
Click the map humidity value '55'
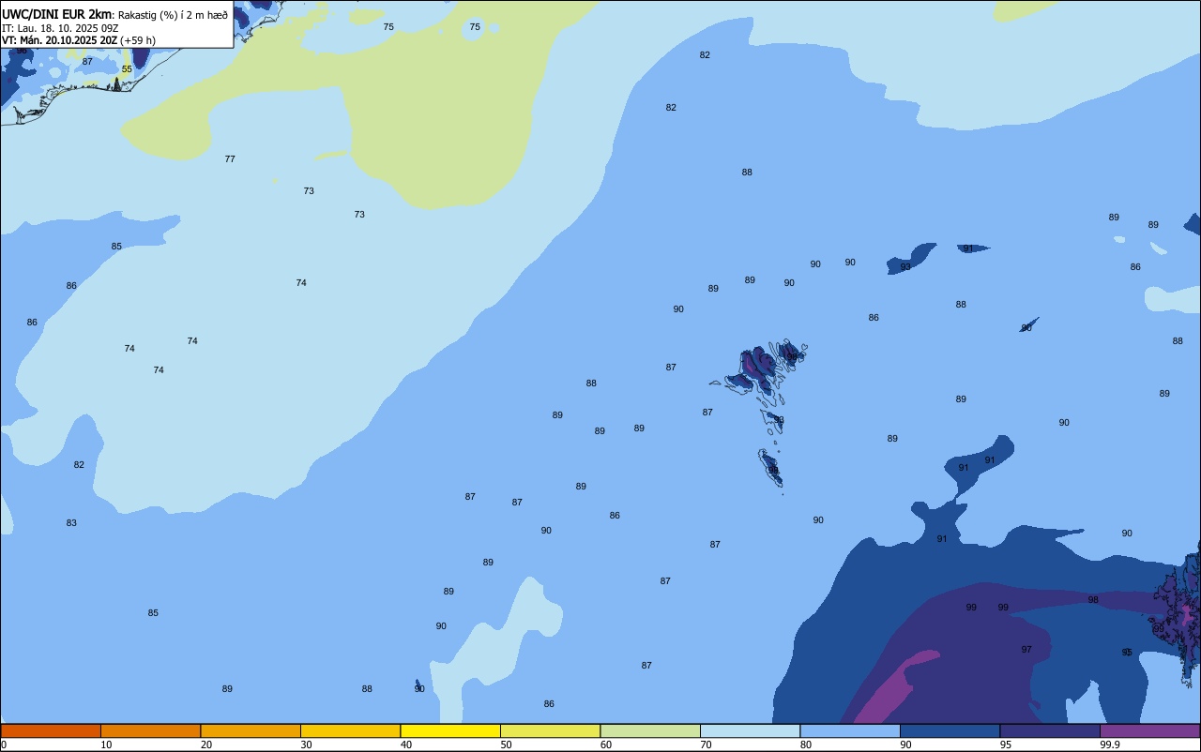[127, 69]
